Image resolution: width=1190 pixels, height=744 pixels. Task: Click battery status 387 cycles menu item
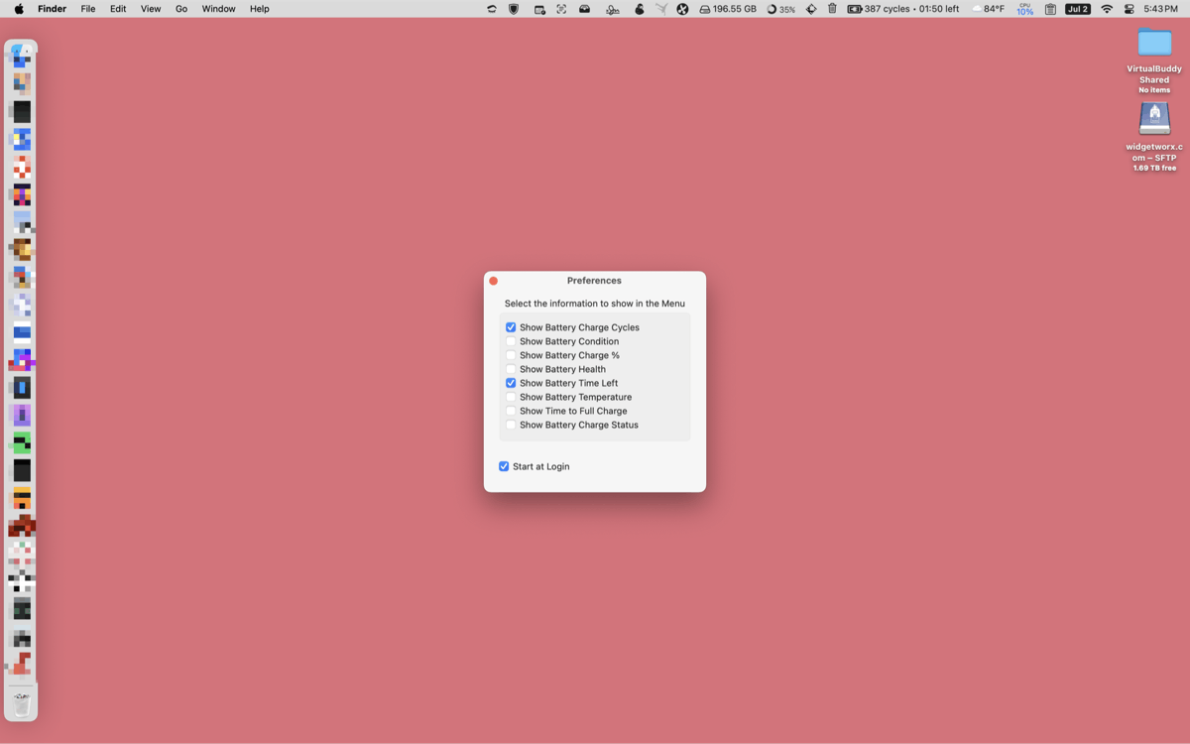[903, 9]
